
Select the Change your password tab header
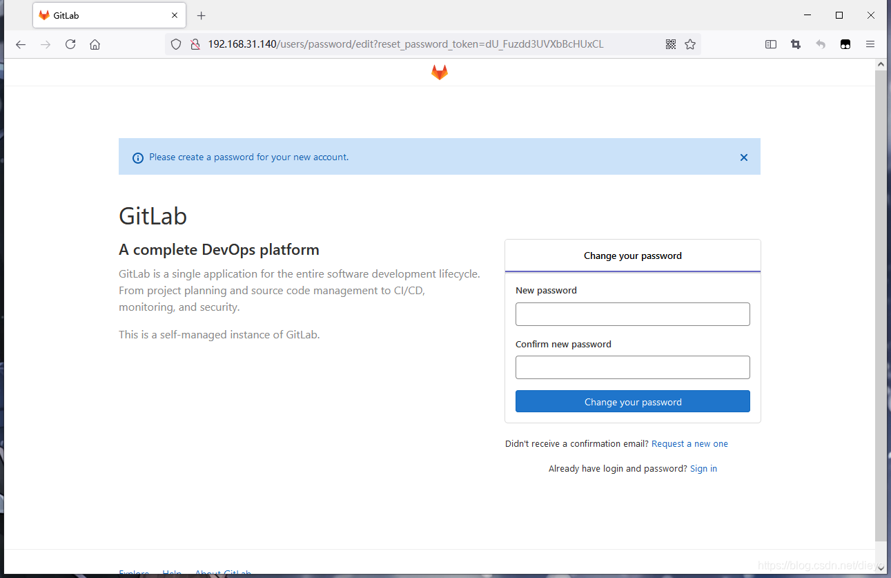pyautogui.click(x=633, y=256)
